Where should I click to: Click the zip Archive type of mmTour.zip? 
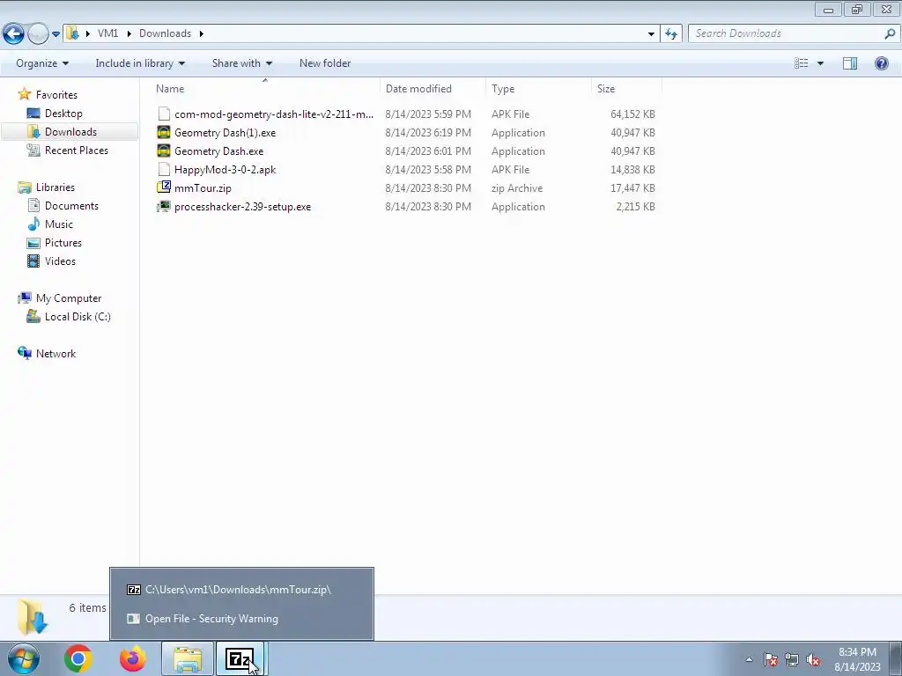coord(516,188)
